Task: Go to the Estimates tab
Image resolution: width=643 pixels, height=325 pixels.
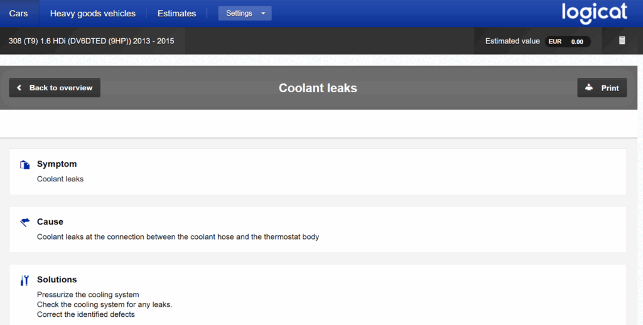Action: (x=176, y=13)
